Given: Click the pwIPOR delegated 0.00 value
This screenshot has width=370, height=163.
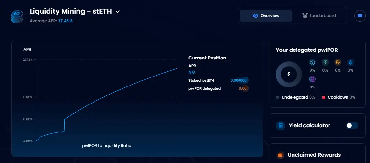Looking at the screenshot, I should tap(243, 88).
